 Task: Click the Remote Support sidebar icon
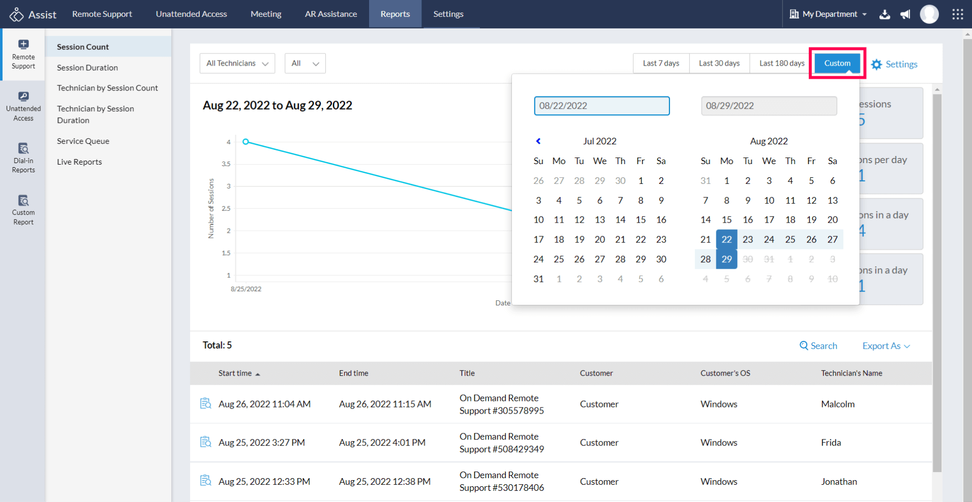coord(23,54)
